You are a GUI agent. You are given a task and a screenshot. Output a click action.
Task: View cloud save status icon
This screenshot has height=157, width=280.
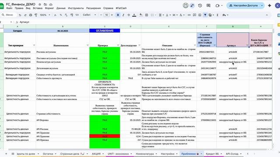[51, 4]
